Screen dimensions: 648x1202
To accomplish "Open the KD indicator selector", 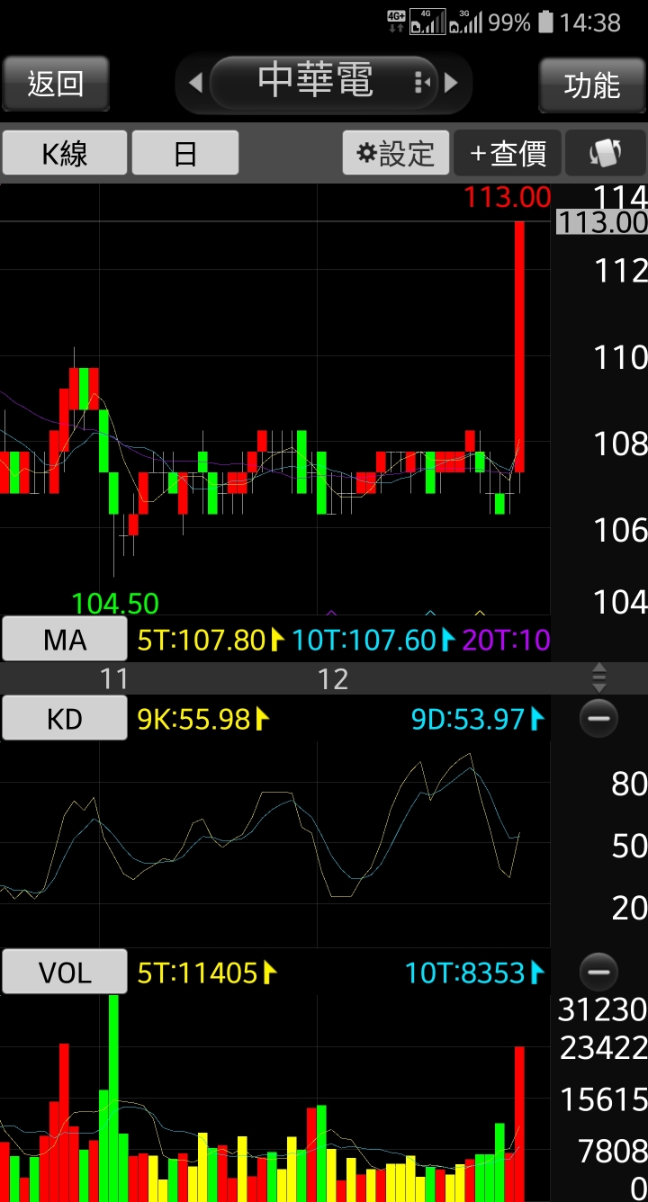I will click(65, 718).
